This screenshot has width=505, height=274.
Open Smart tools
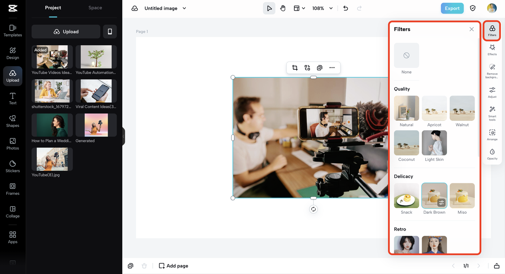pyautogui.click(x=492, y=114)
